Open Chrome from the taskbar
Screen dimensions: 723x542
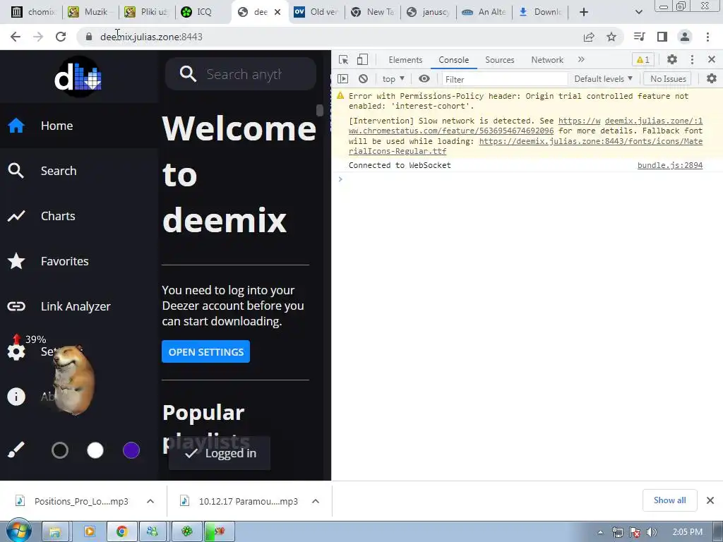[x=121, y=531]
